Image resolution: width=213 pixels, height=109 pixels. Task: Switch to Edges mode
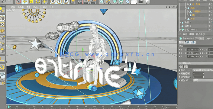coord(2,44)
